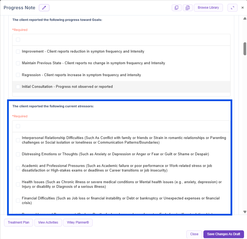Mark Initial Consultation as progress

(18, 87)
